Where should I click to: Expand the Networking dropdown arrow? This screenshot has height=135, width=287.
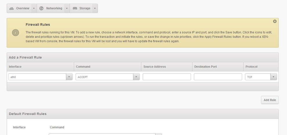(67, 8)
